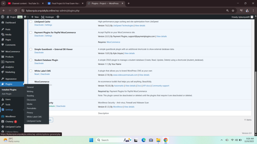The height and width of the screenshot is (144, 257).
Task: Open Wordfence from the sidebar
Action: click(10, 116)
